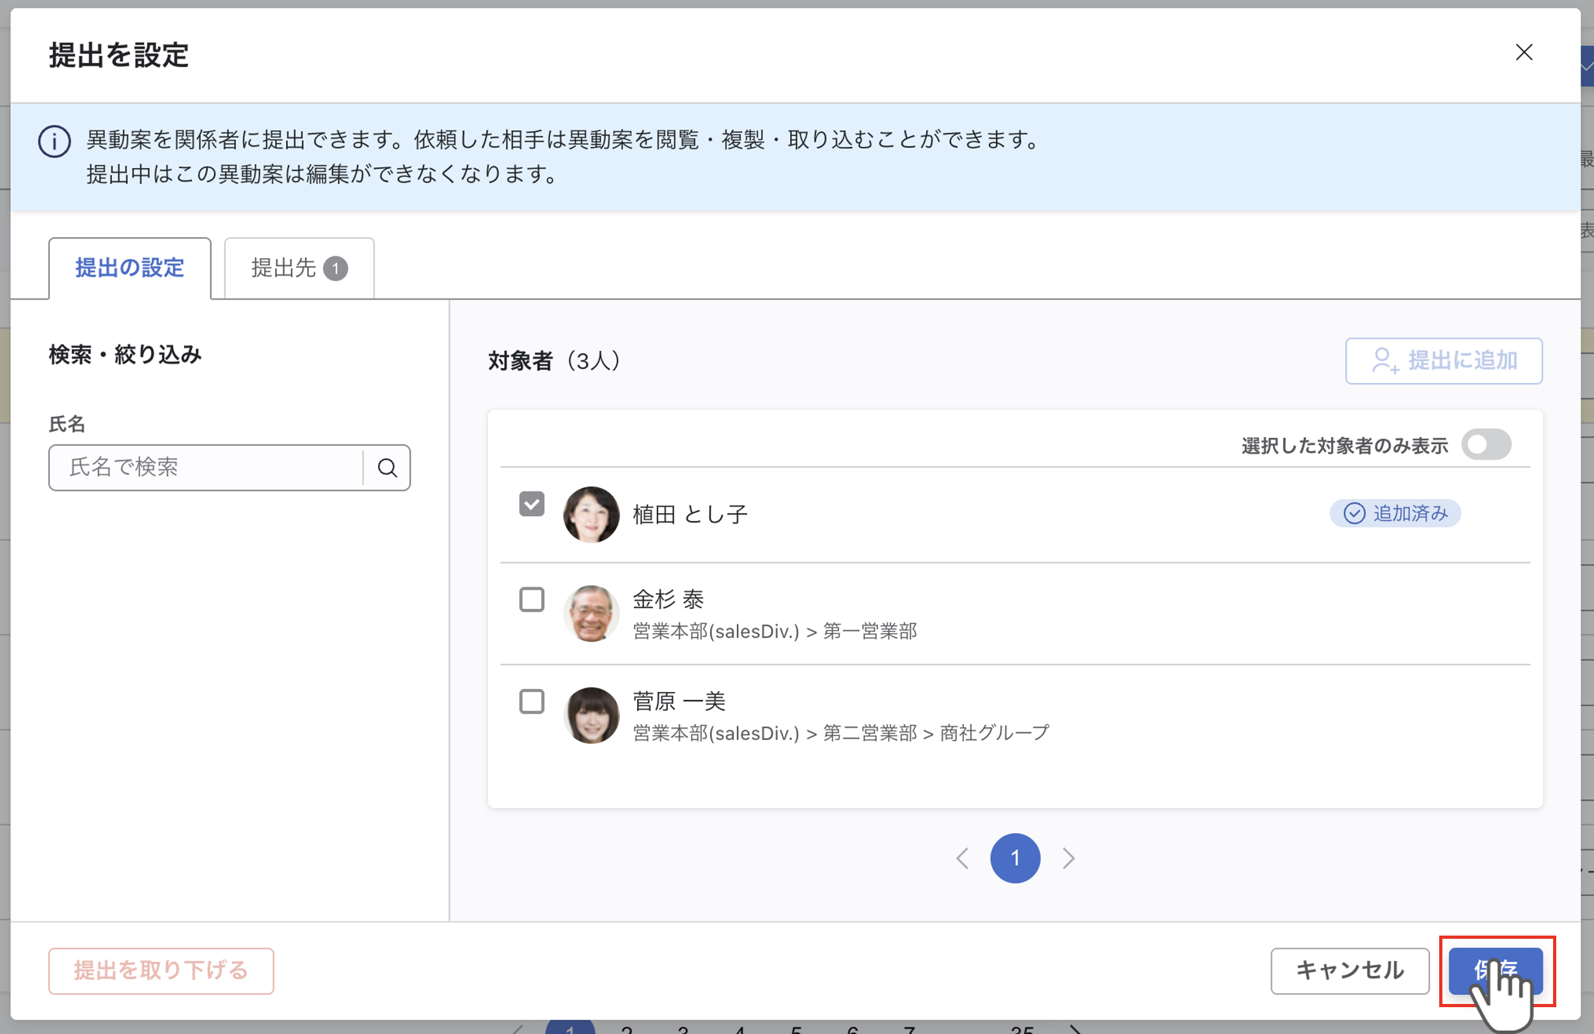The image size is (1594, 1034).
Task: Close the 提出を設定 dialog with X icon
Action: tap(1524, 52)
